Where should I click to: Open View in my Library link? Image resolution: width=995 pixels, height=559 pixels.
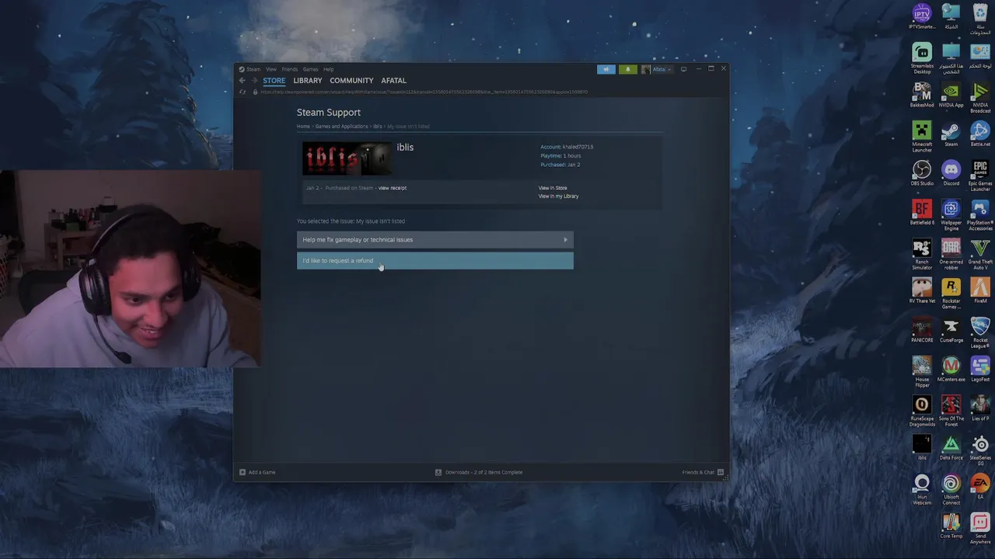(x=558, y=196)
